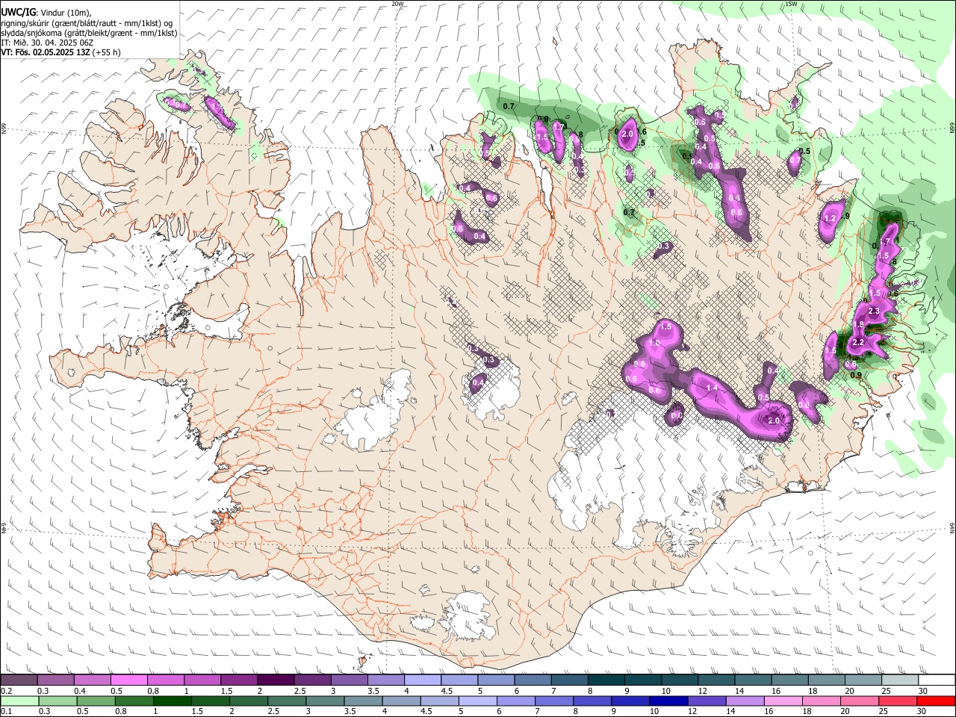Click the white swatch ending the upper legend row

937,680
